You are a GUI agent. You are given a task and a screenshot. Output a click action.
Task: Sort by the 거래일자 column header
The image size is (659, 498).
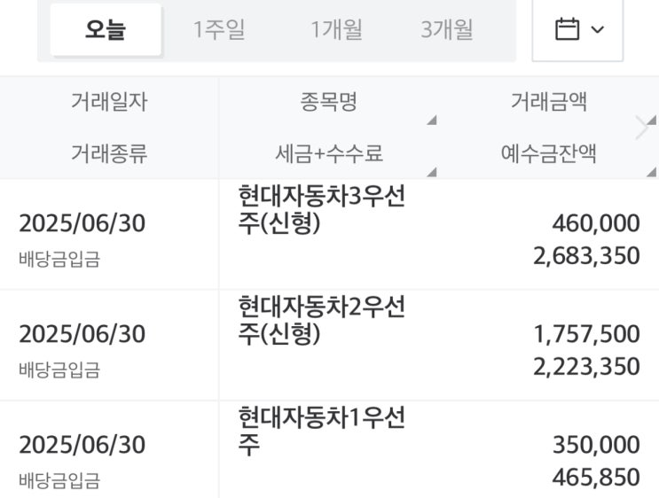tap(109, 103)
